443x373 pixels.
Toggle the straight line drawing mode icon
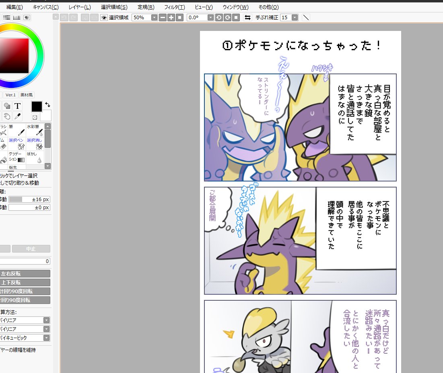click(x=306, y=18)
